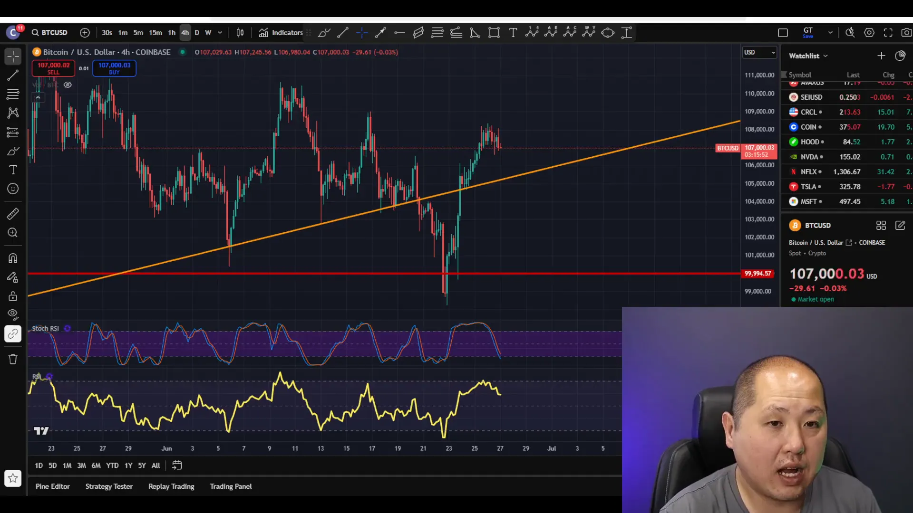
Task: Expand the Watchlist dropdown
Action: [808, 56]
